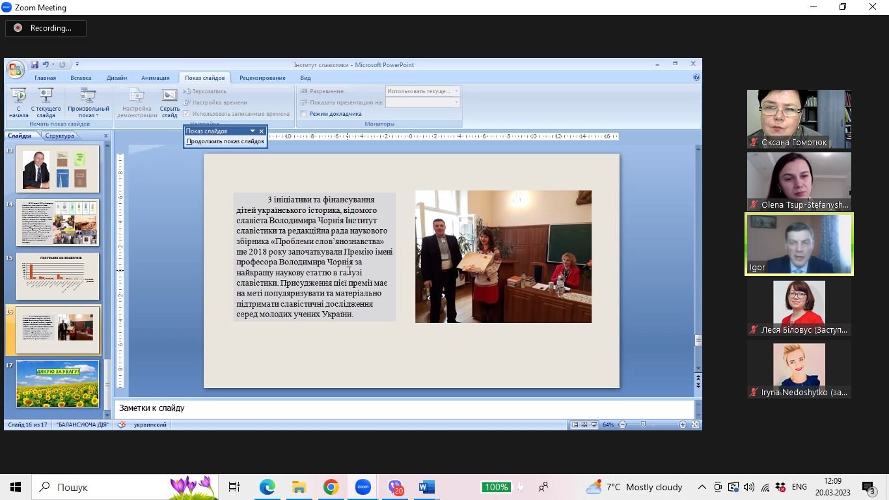Click the Previous Slide double-arrow button
Screen dimensions: 889x500
(x=698, y=378)
